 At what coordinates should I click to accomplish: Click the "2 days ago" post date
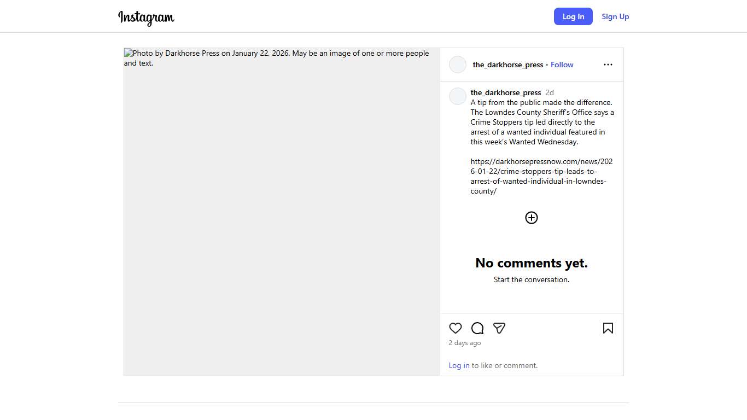point(464,343)
